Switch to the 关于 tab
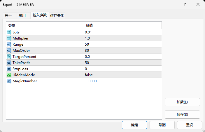This screenshot has width=205, height=132. (8, 15)
